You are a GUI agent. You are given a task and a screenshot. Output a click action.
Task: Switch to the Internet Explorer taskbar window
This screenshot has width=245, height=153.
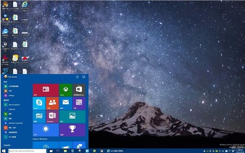[x=116, y=151]
